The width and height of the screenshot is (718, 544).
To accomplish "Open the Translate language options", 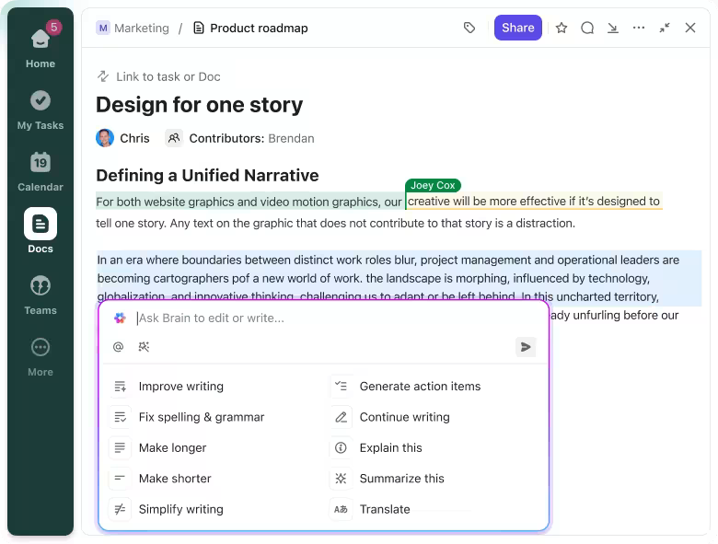I will point(384,509).
